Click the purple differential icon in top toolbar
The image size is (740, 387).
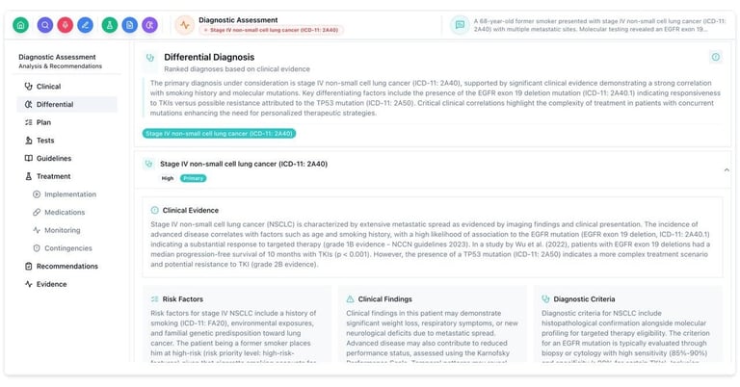click(149, 25)
